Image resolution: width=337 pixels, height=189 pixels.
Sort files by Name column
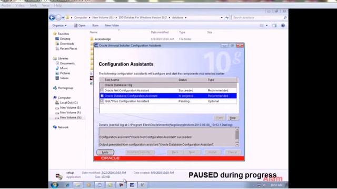point(94,33)
